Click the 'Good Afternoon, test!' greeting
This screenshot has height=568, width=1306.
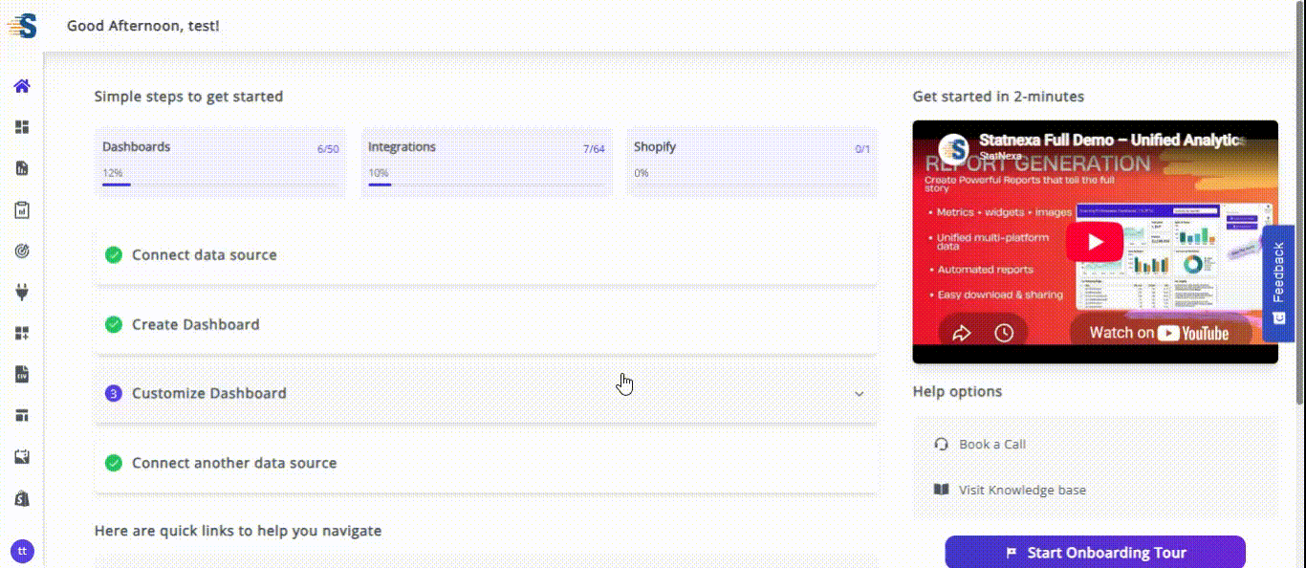click(x=142, y=26)
